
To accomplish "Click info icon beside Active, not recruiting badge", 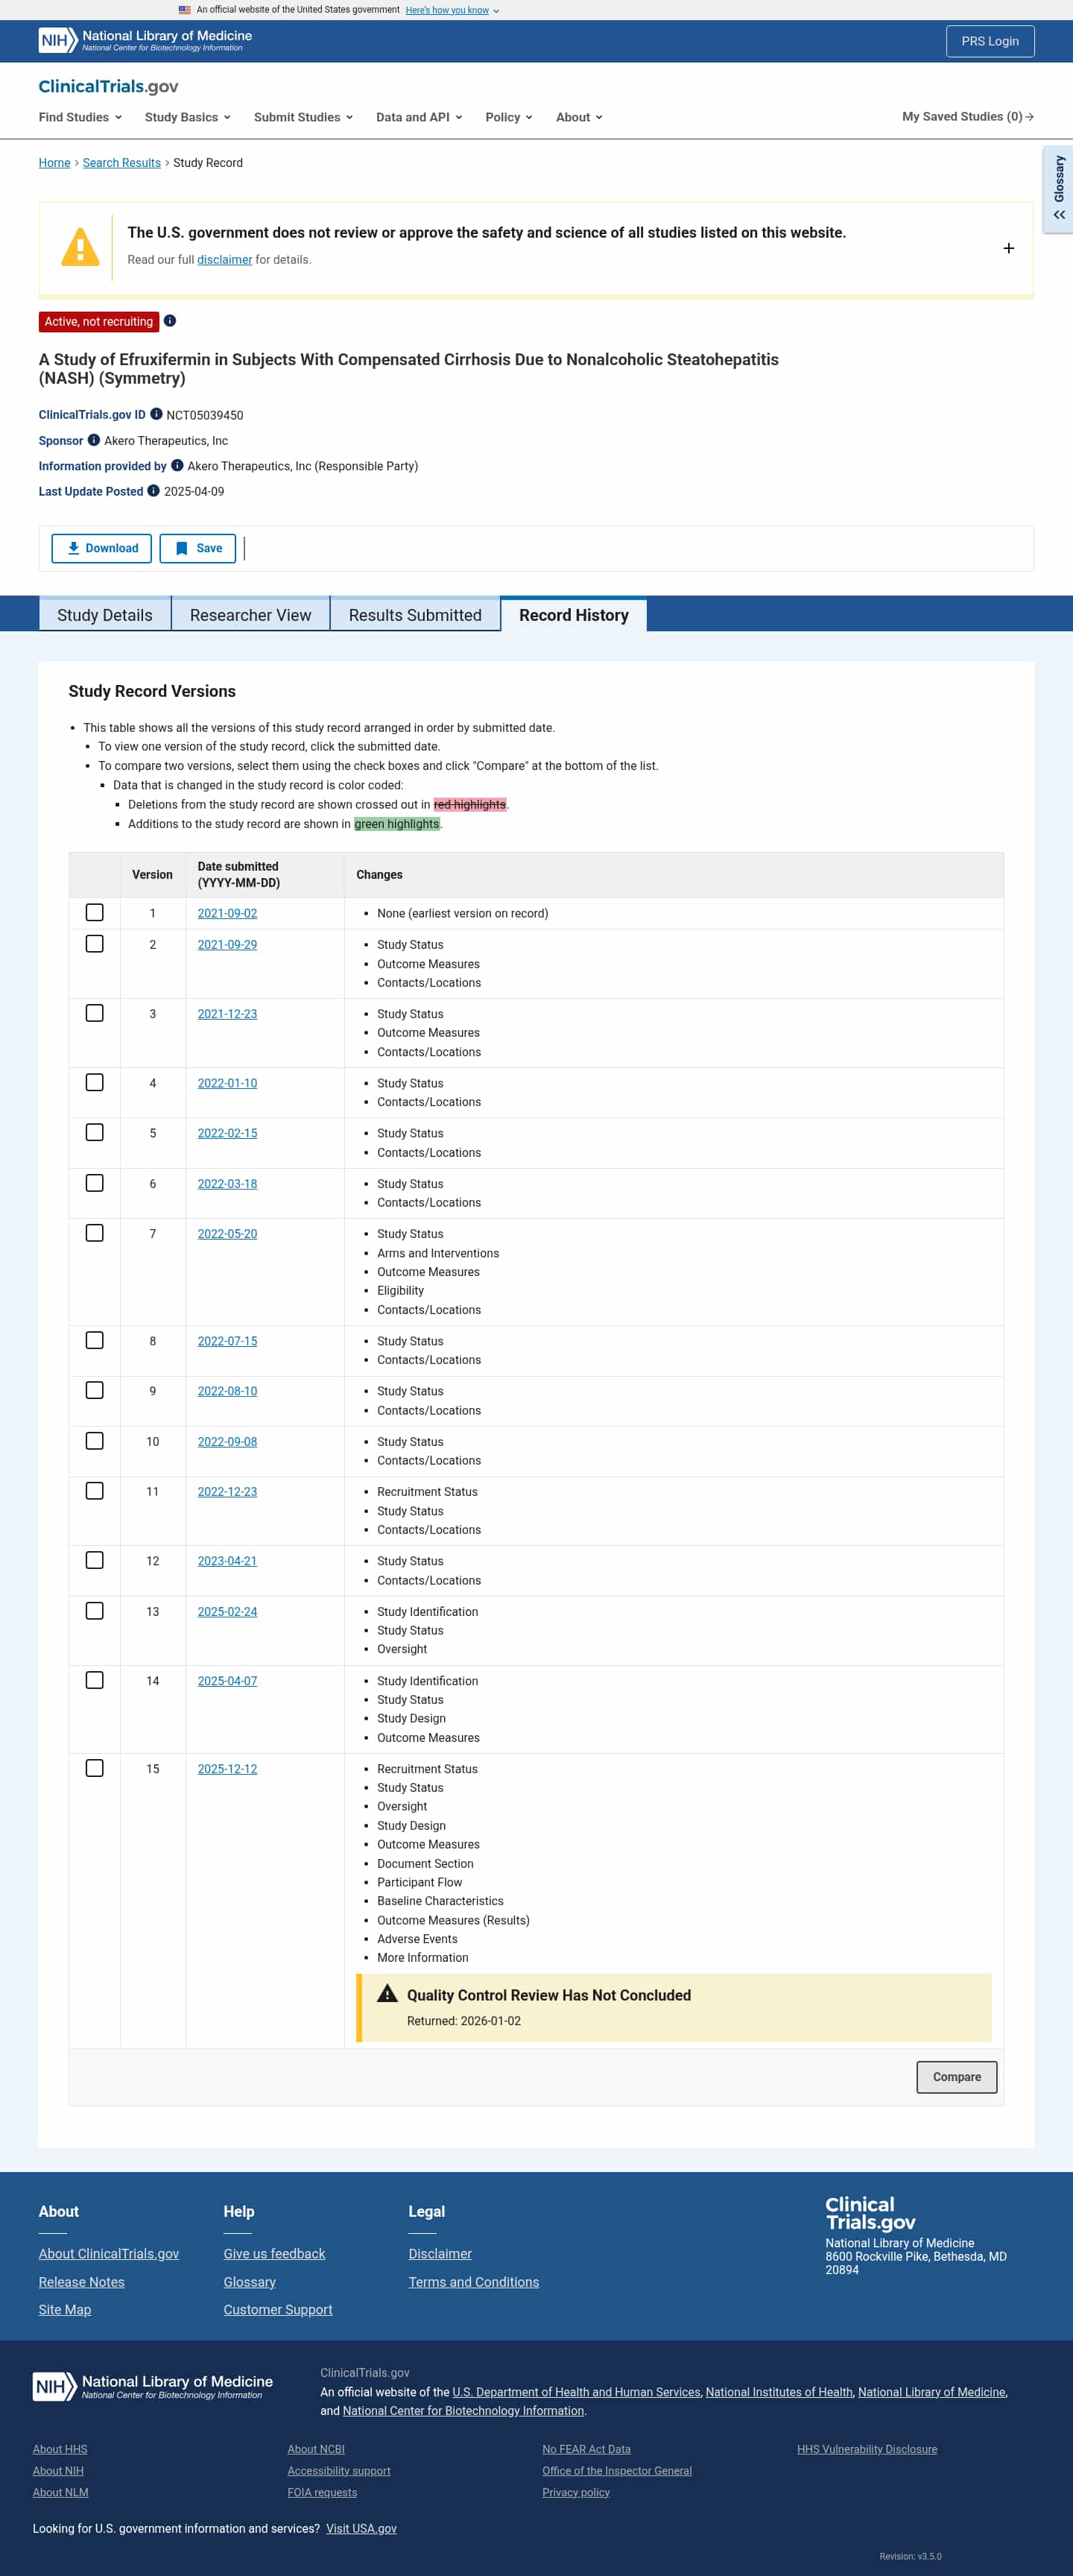I will (x=170, y=321).
